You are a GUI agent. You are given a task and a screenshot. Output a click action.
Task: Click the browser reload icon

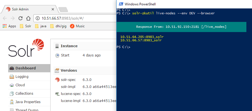21,18
